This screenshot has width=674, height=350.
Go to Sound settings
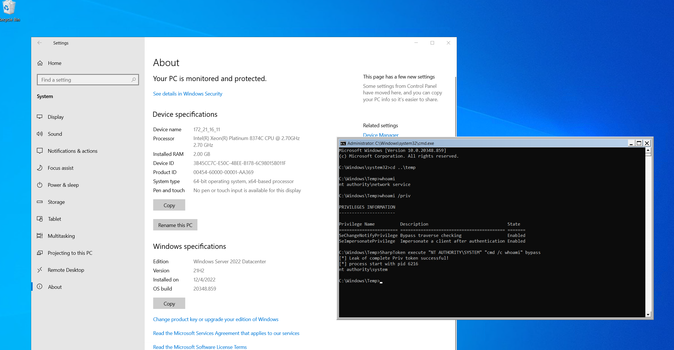coord(88,134)
